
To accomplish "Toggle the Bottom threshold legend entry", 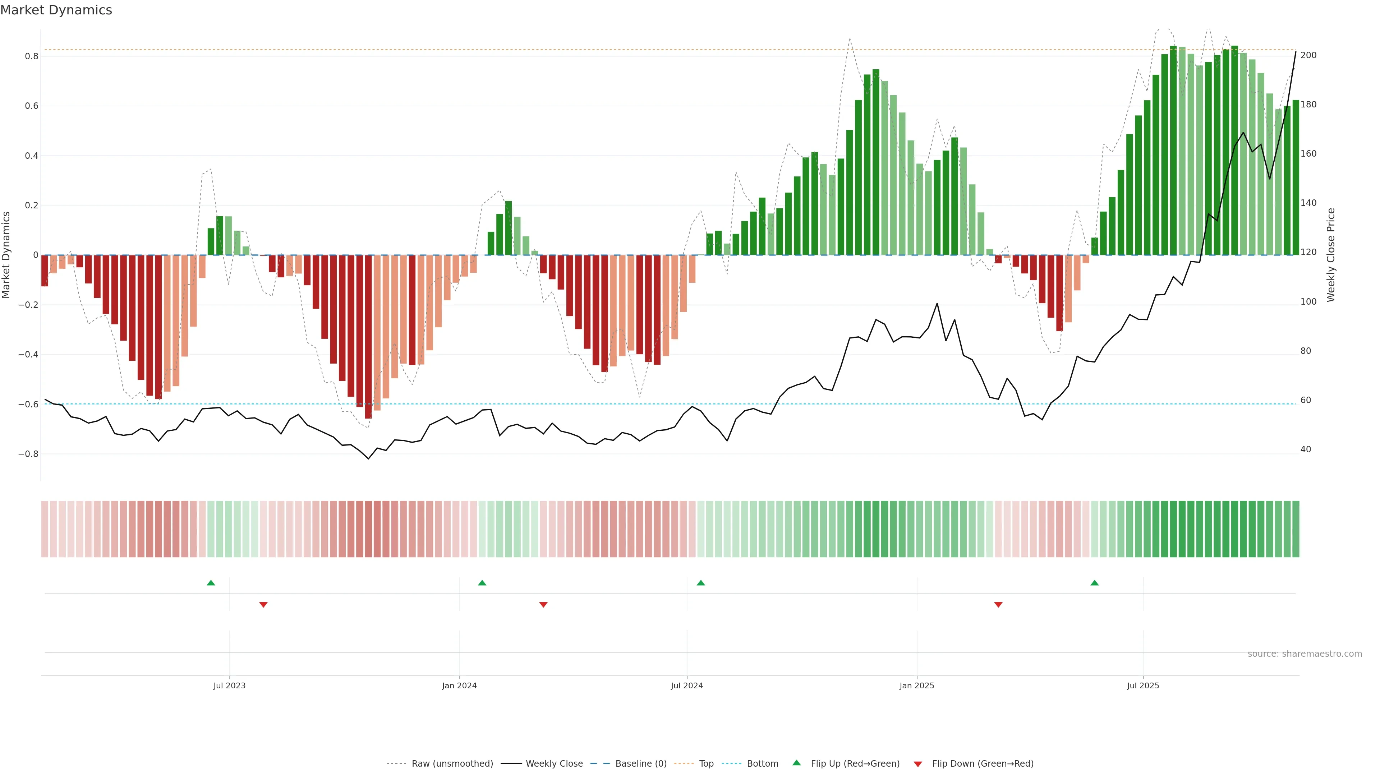I will coord(762,764).
